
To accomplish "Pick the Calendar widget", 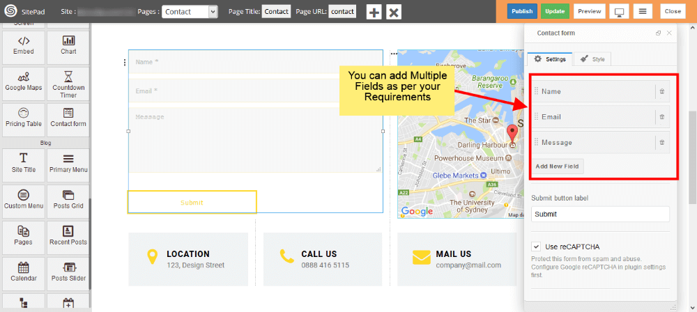I will 23,274.
